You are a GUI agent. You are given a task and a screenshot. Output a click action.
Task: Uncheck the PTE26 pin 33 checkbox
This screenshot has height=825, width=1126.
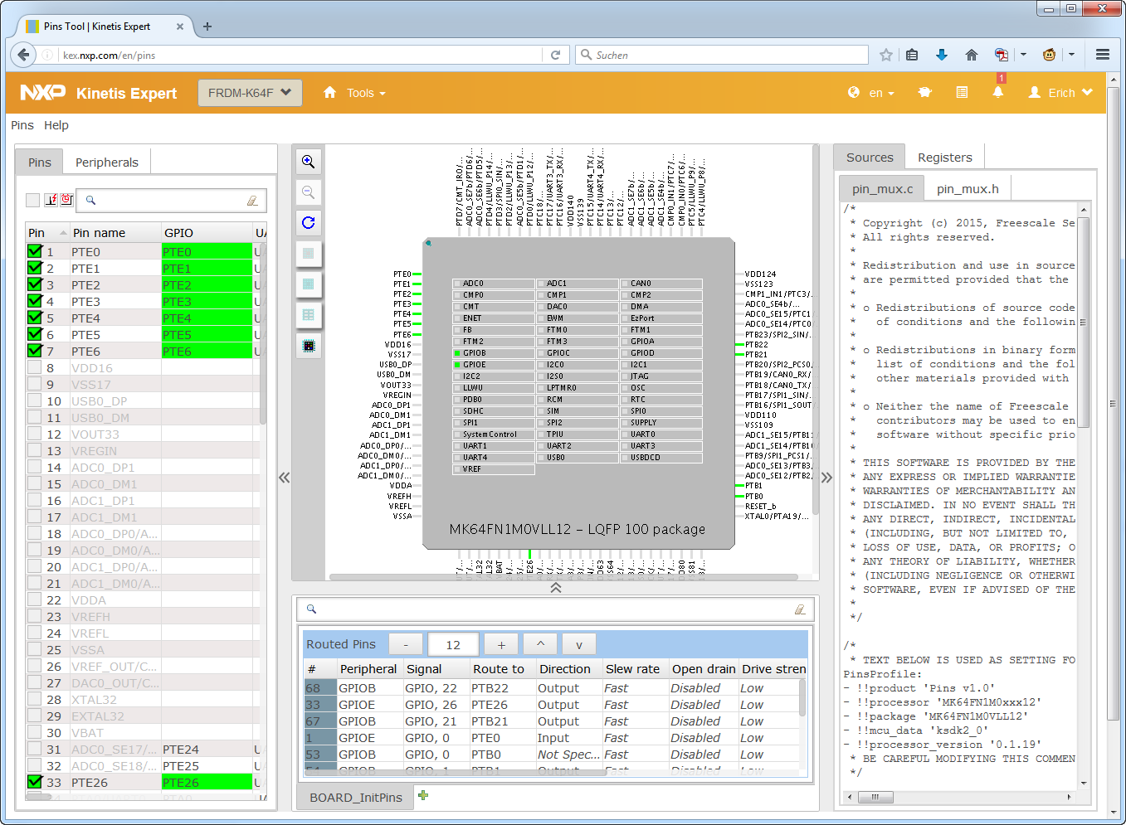(x=35, y=782)
